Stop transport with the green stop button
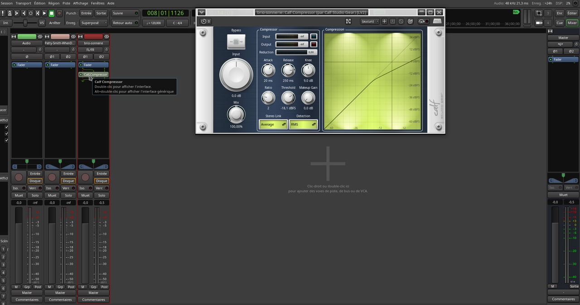Image resolution: width=580 pixels, height=305 pixels. (x=52, y=13)
